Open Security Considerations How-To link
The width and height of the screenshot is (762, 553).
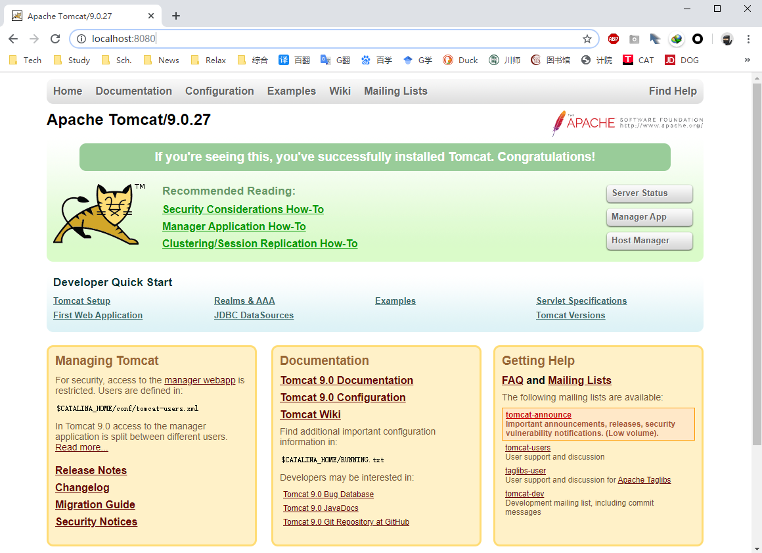coord(243,209)
